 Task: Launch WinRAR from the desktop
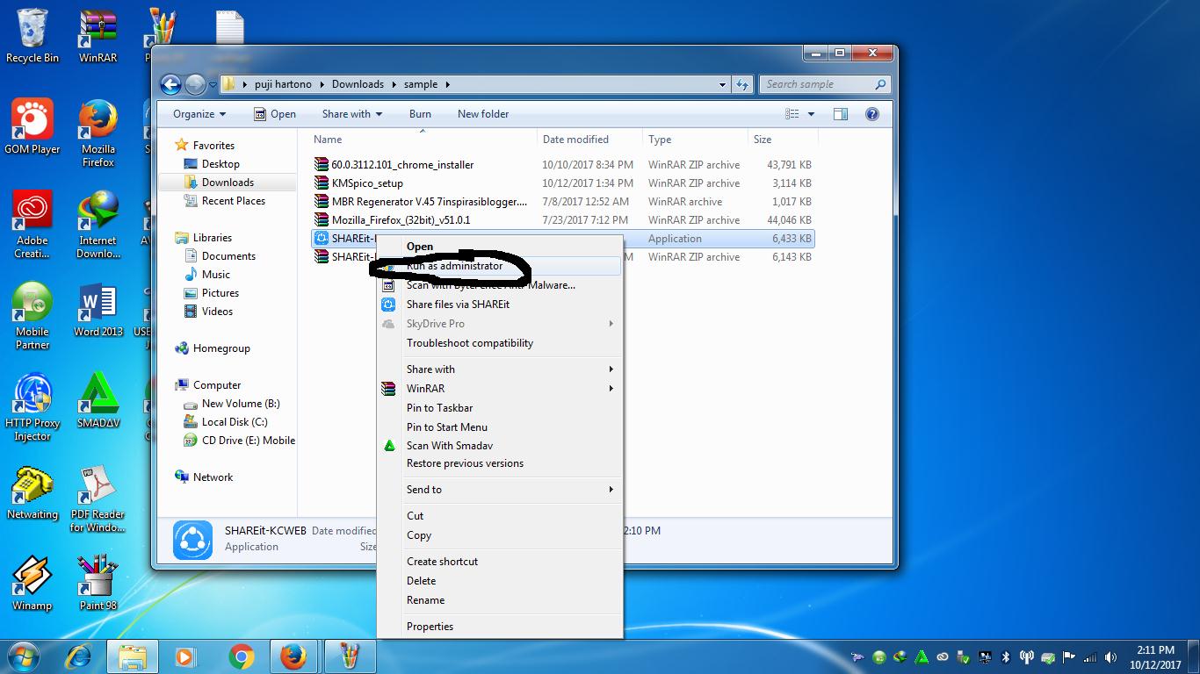pos(98,35)
